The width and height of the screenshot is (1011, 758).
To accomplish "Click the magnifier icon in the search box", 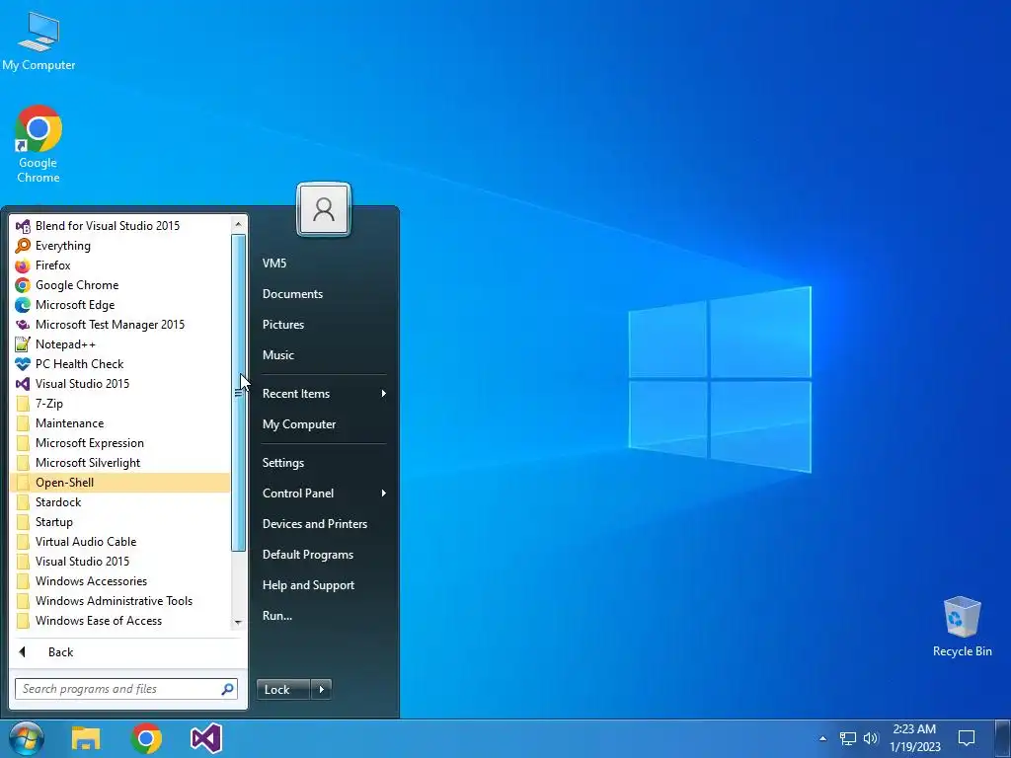I will pyautogui.click(x=227, y=689).
